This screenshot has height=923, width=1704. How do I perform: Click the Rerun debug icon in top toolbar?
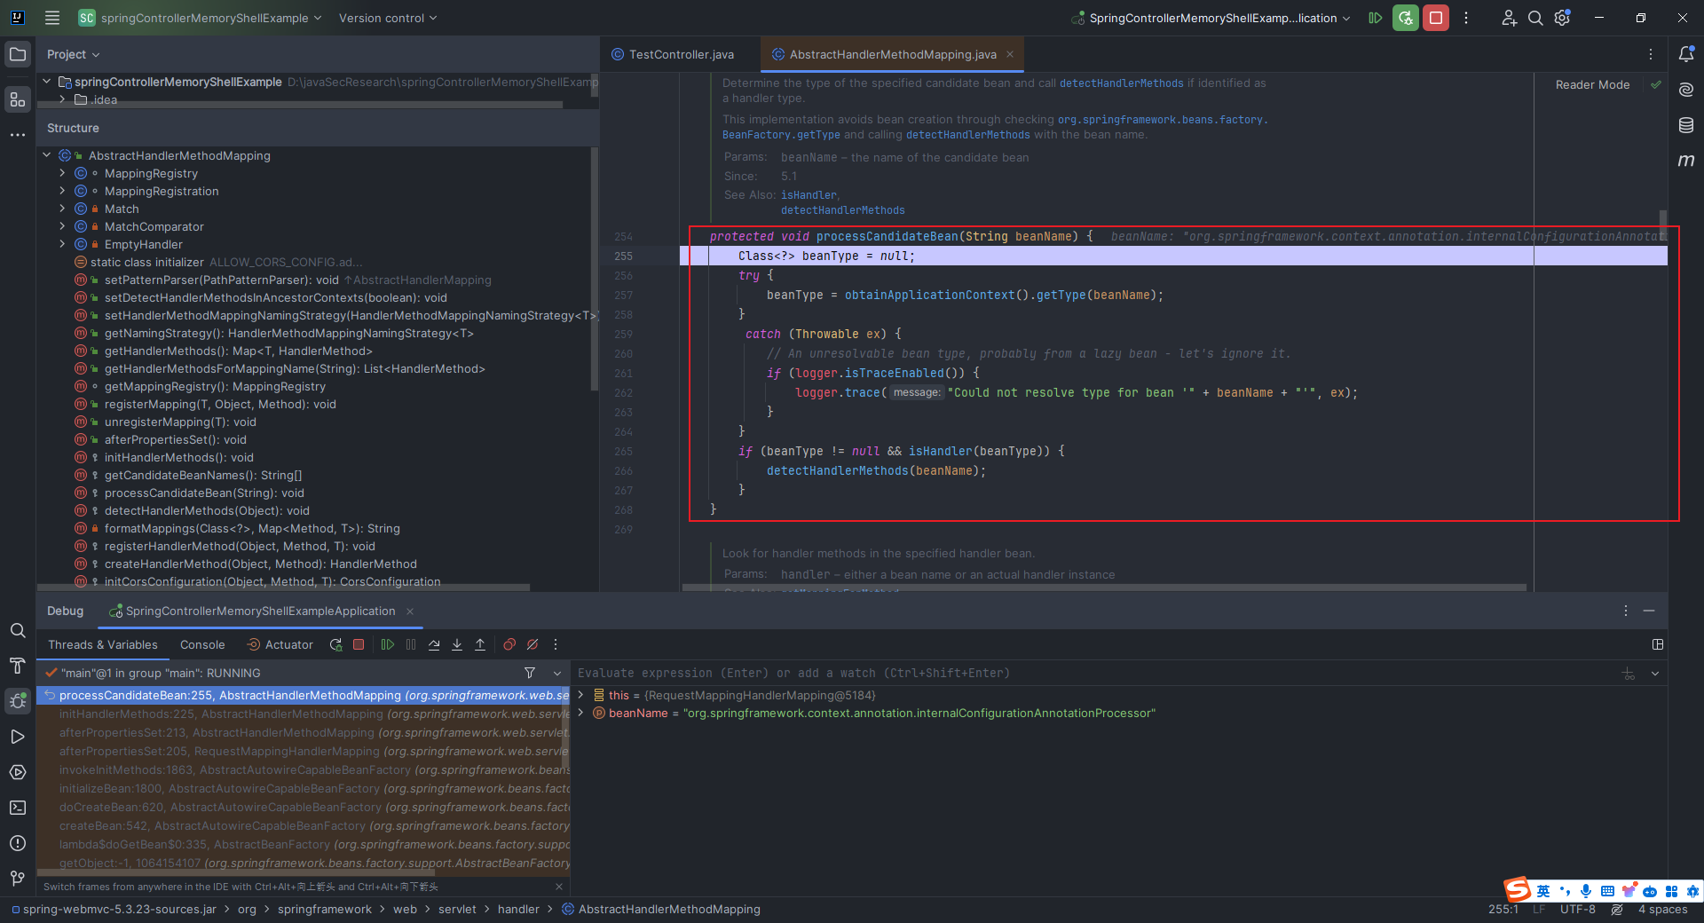click(1406, 18)
